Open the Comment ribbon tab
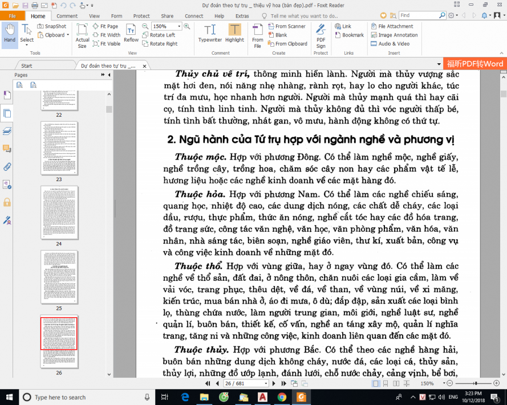This screenshot has width=507, height=405. 67,16
